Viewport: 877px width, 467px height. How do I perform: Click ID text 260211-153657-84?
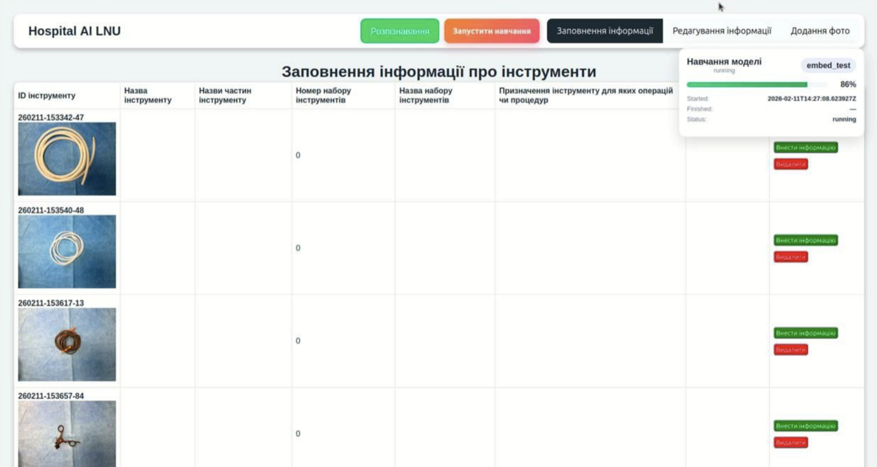coord(51,396)
